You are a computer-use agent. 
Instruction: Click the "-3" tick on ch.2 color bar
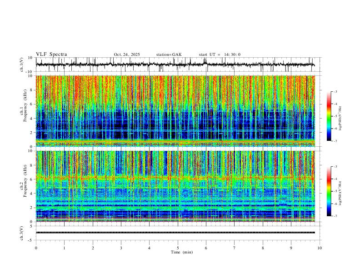(x=335, y=167)
